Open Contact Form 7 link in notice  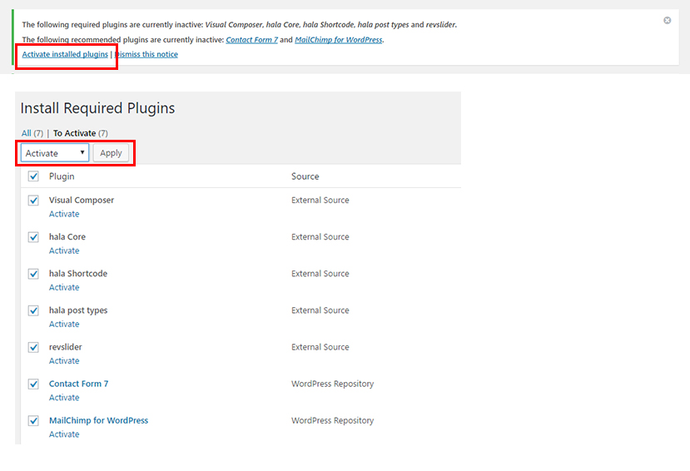pos(251,40)
